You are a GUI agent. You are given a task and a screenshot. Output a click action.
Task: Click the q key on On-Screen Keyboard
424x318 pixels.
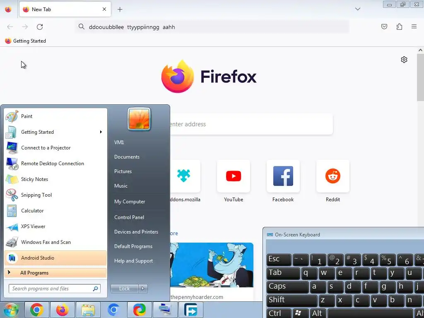(309, 273)
